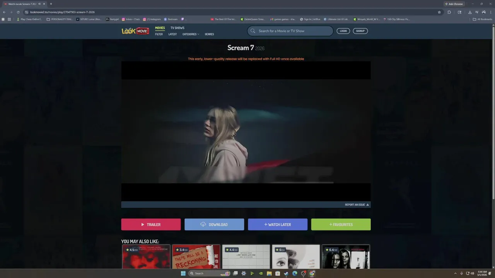Play the TRAILER
Image resolution: width=495 pixels, height=278 pixels.
pos(151,224)
